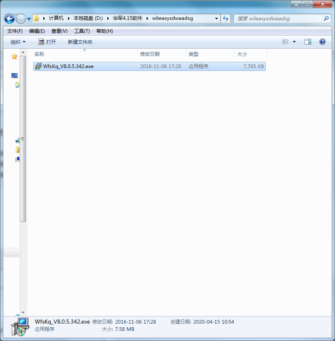
Task: Open the 帮助(H) menu
Action: 105,31
